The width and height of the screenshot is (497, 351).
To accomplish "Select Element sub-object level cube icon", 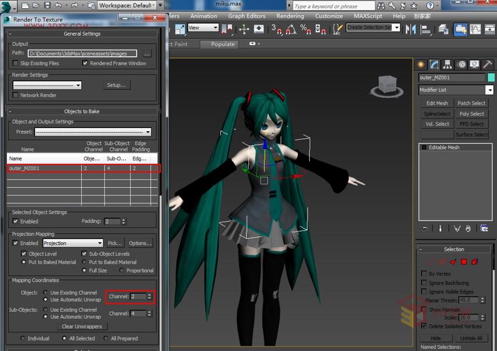I will [475, 261].
